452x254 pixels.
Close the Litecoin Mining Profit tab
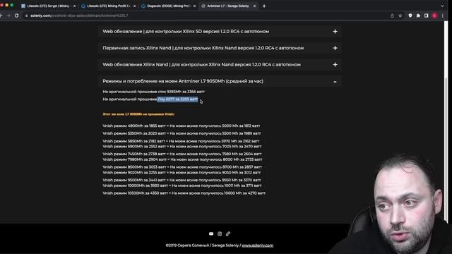pos(134,6)
